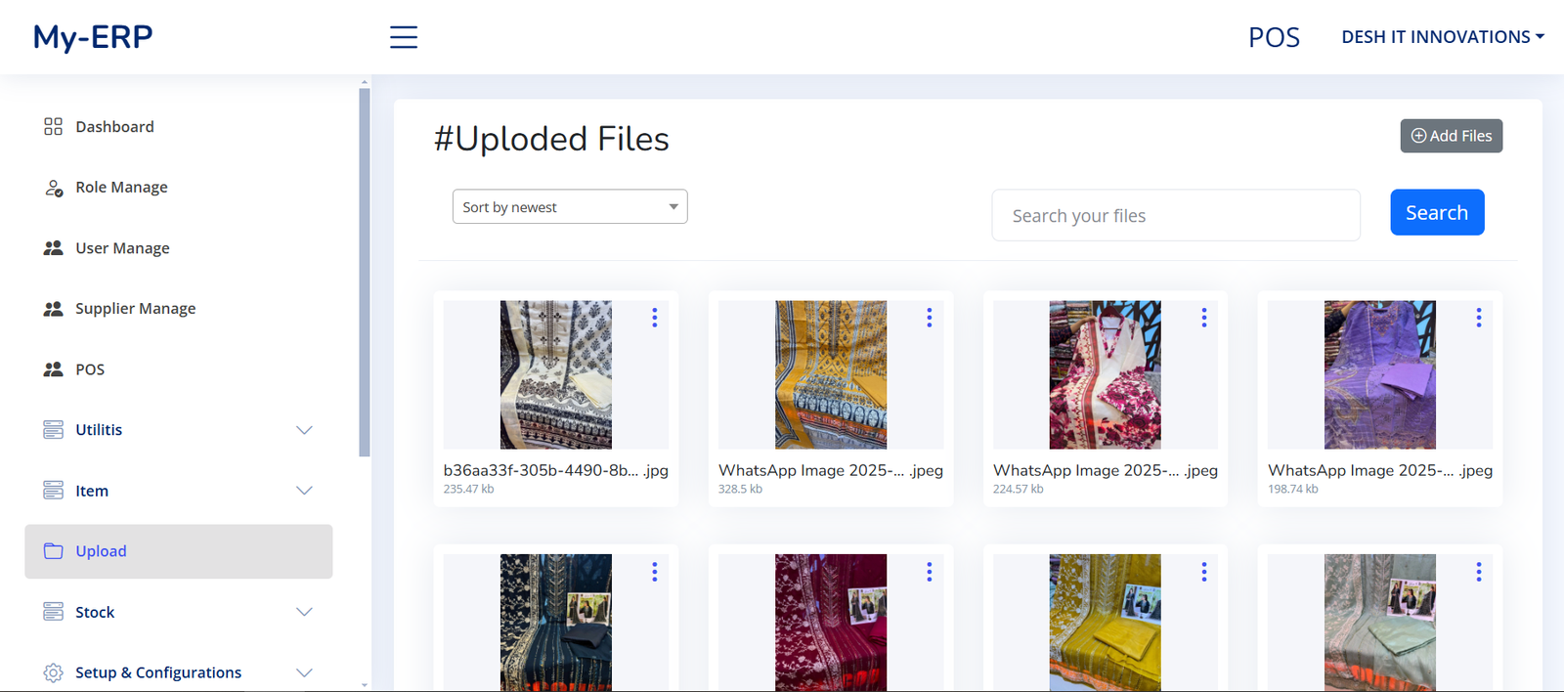
Task: Click the Search your files field
Action: (x=1175, y=216)
